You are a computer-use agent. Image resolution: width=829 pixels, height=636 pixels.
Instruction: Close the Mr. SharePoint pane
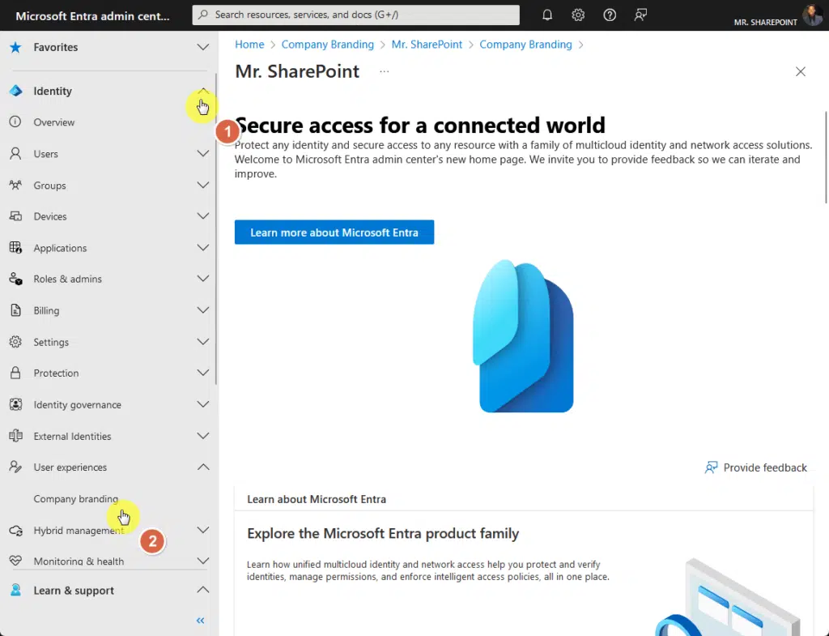[801, 71]
